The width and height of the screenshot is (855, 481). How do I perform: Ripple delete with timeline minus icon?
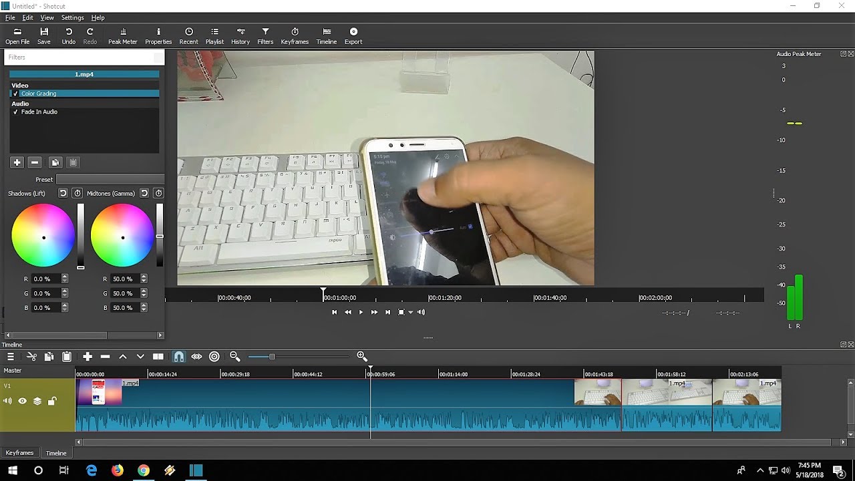pyautogui.click(x=105, y=357)
